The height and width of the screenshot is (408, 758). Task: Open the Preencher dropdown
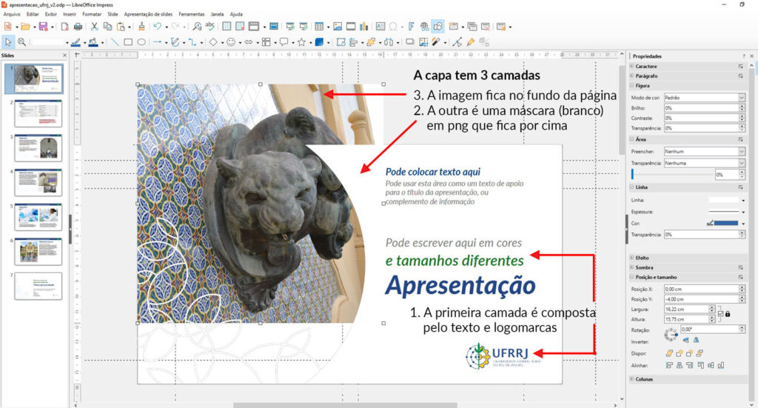[x=741, y=151]
